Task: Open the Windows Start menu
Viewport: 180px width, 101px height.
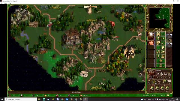Action: pos(2,99)
